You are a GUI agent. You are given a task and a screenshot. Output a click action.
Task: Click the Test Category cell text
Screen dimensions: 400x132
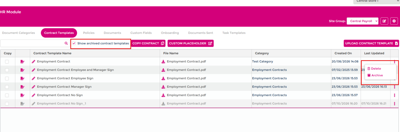click(x=263, y=62)
